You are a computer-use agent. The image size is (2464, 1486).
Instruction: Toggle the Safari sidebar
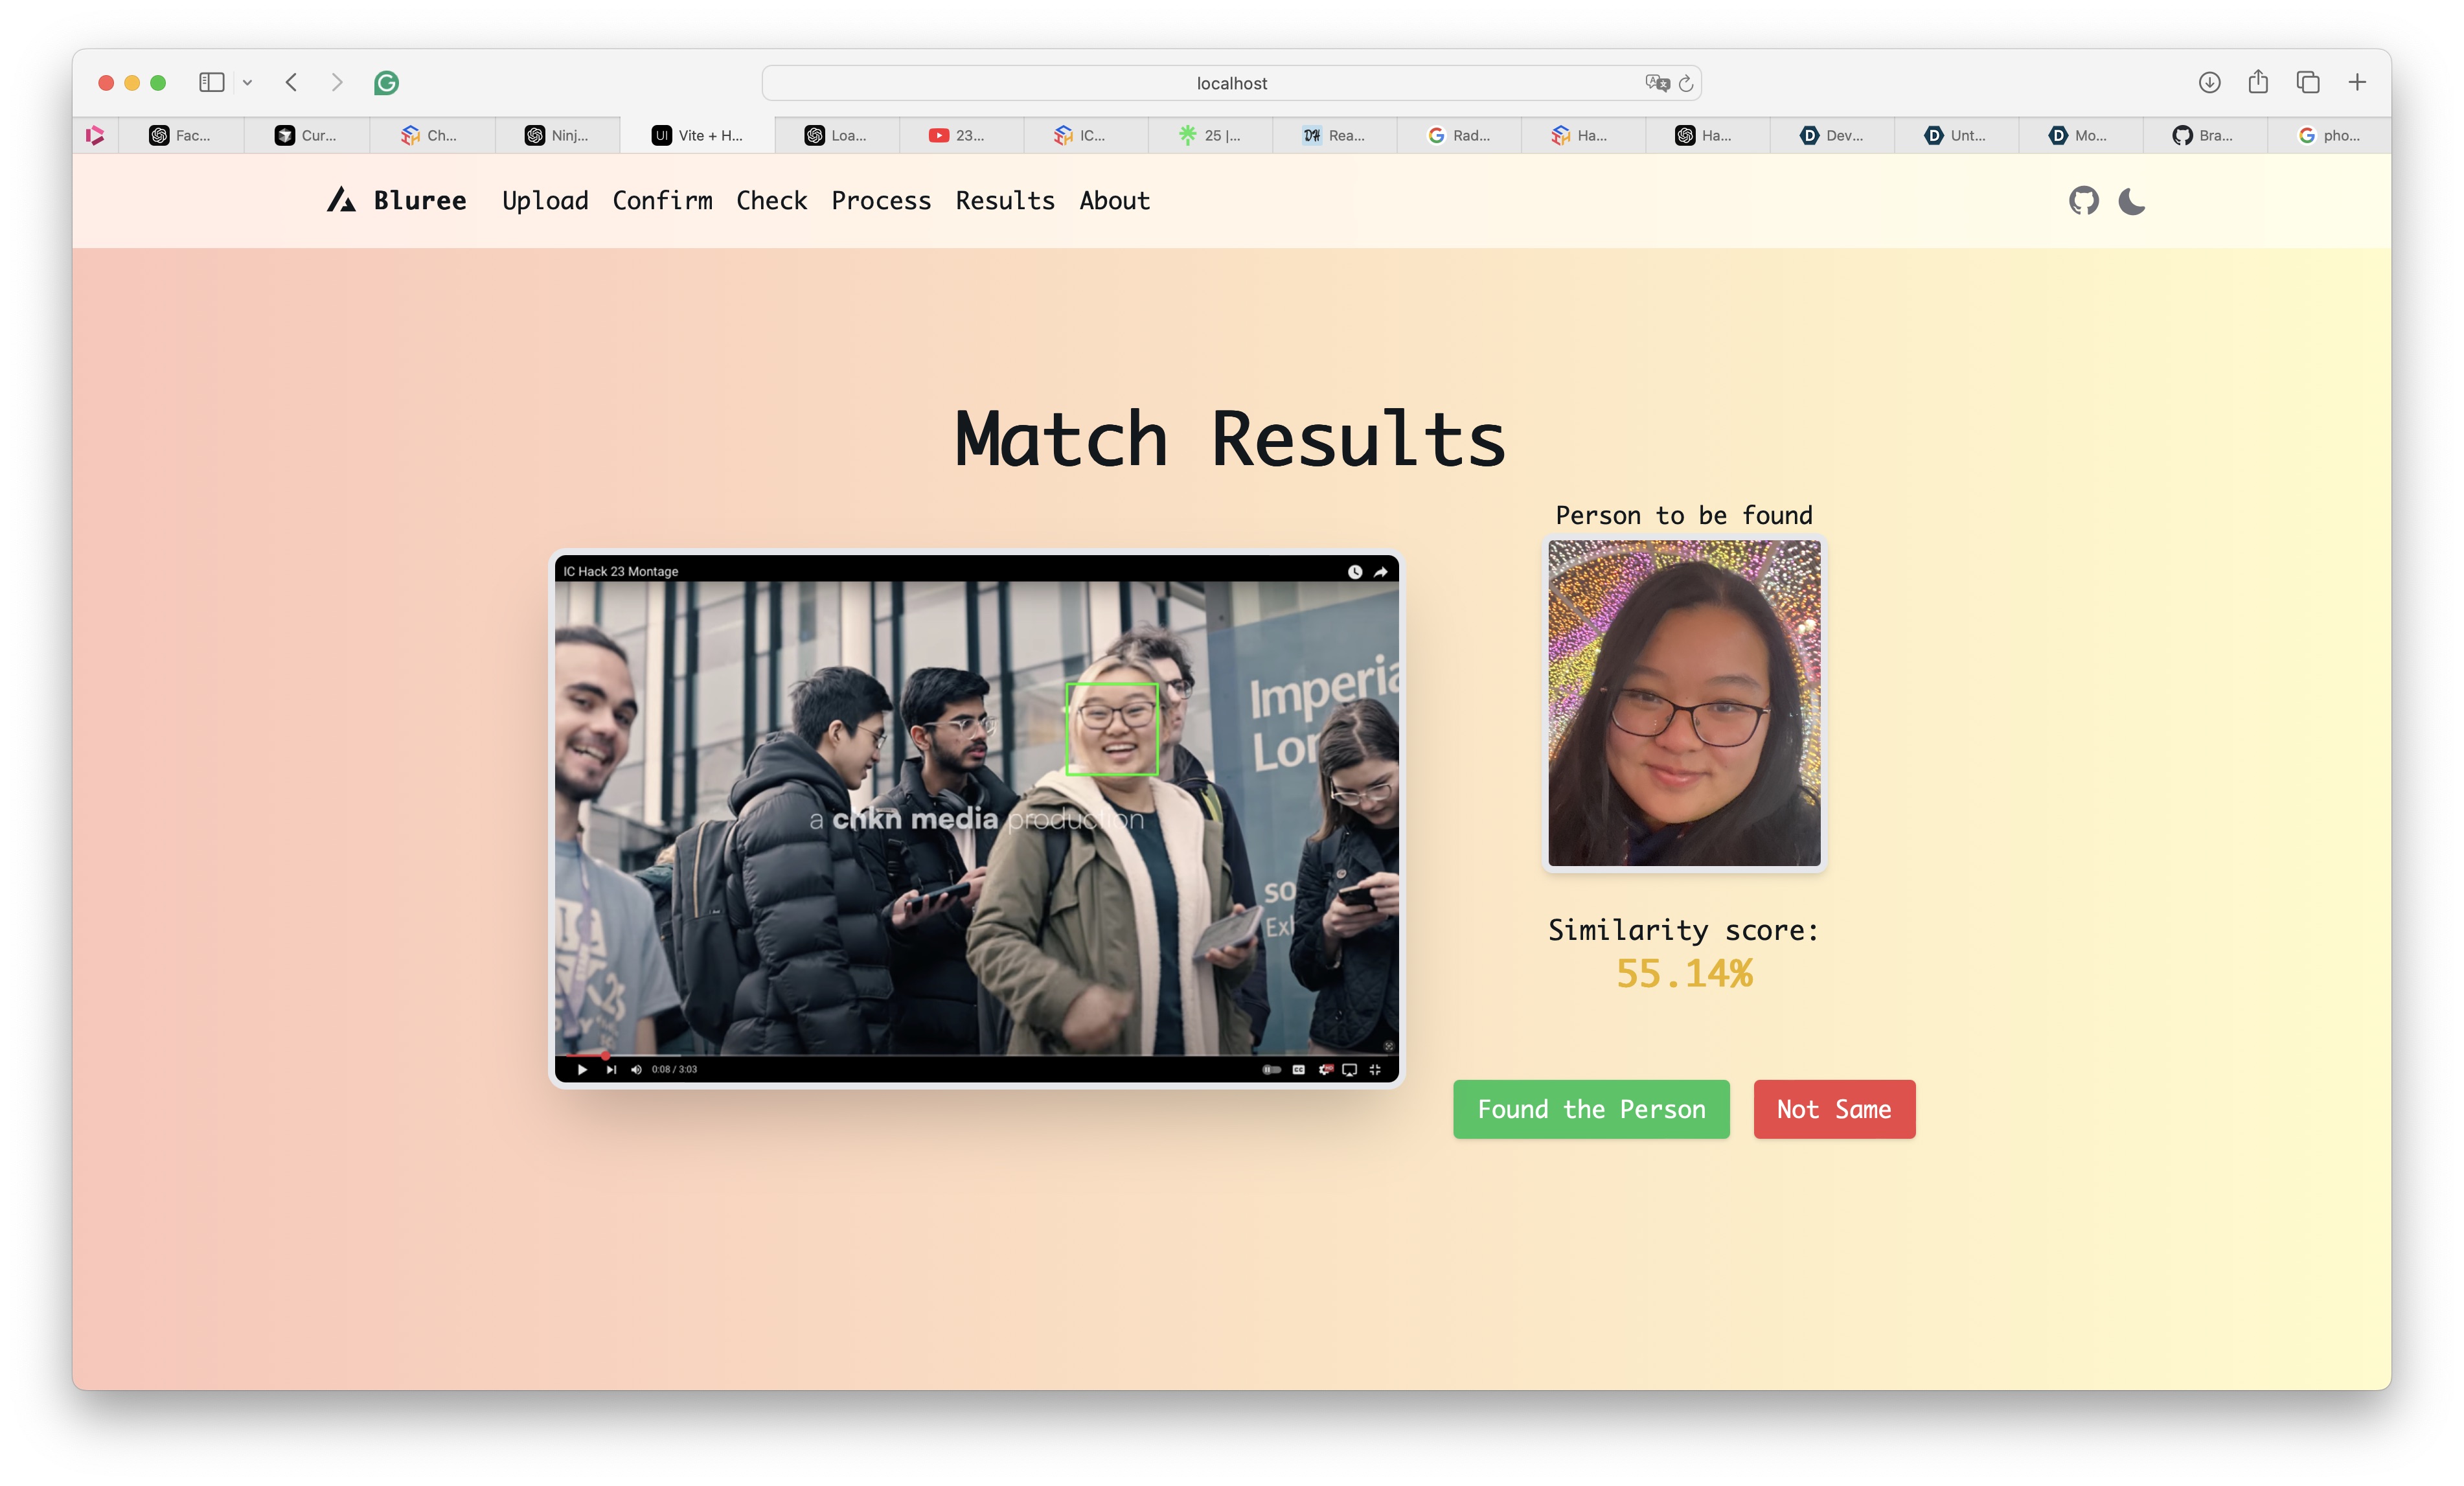(211, 83)
